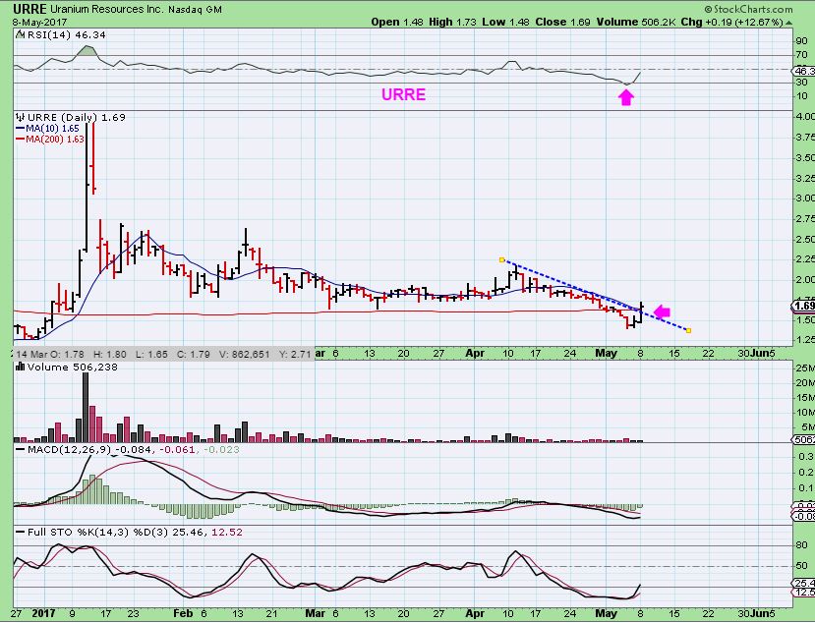Screen dimensions: 815x623
Task: Select the 'Uranium Resources Inc.' company name
Action: click(107, 10)
